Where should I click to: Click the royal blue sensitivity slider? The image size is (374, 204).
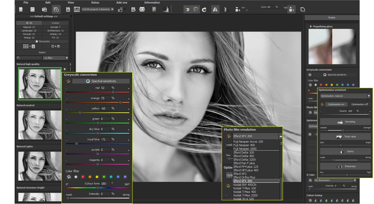(77, 144)
